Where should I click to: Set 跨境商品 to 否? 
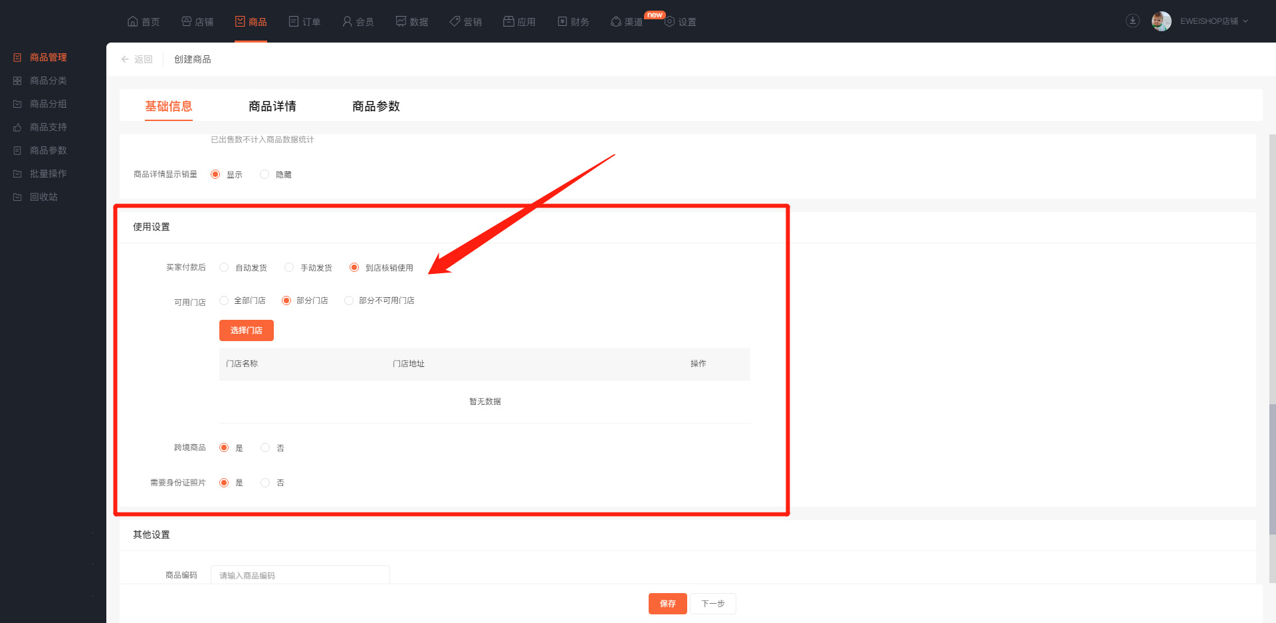pyautogui.click(x=265, y=447)
